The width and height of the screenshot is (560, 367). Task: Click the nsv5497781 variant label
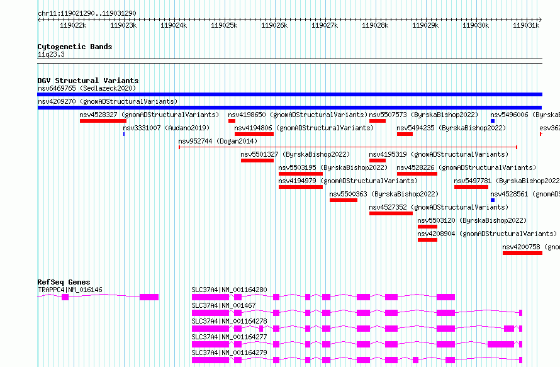tap(507, 181)
